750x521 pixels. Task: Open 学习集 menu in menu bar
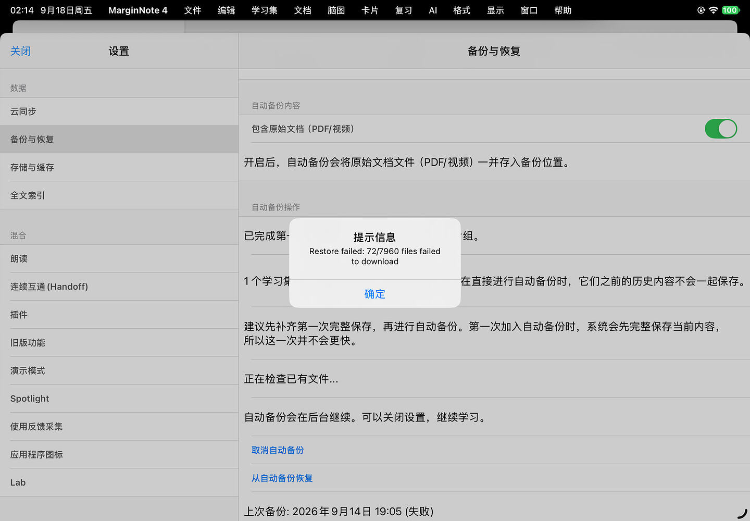click(265, 10)
